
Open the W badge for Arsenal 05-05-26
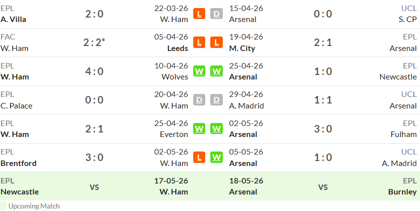(216, 157)
